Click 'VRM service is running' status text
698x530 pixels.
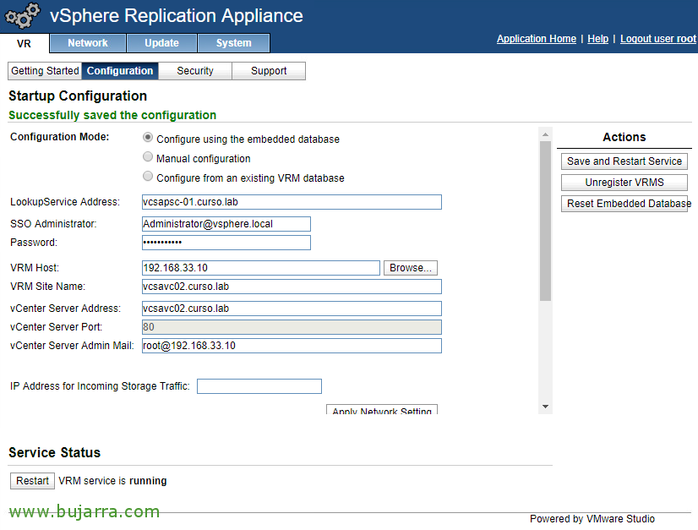click(x=112, y=481)
